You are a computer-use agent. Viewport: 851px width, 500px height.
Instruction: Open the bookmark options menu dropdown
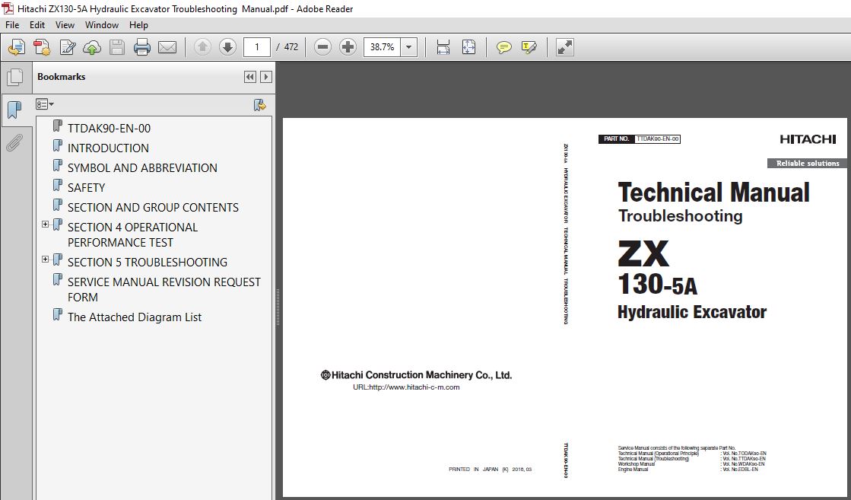[45, 104]
